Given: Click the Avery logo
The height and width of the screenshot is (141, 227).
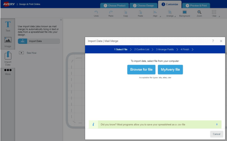Looking at the screenshot, I should click(9, 4).
